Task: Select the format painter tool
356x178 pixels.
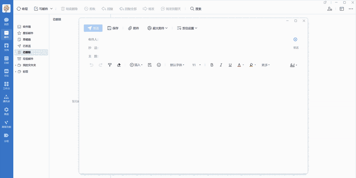Action: tap(110, 65)
